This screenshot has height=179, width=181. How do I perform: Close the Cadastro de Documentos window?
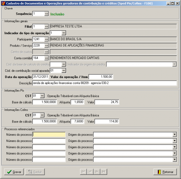coord(177,3)
